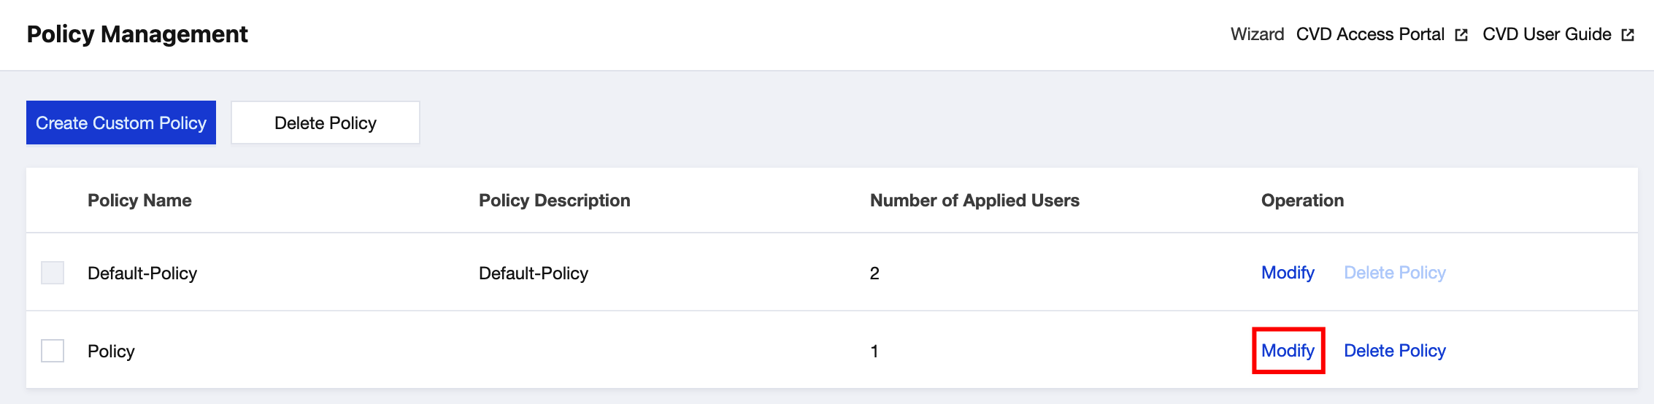Click the Policy Description column header
Viewport: 1654px width, 404px height.
[x=554, y=201]
